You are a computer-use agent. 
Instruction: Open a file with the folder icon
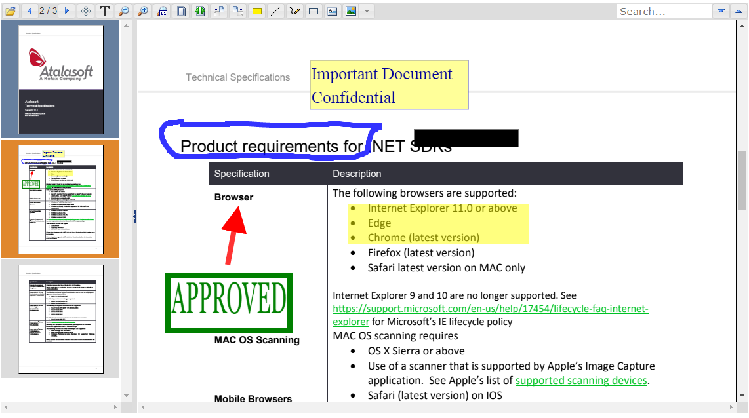pos(10,11)
